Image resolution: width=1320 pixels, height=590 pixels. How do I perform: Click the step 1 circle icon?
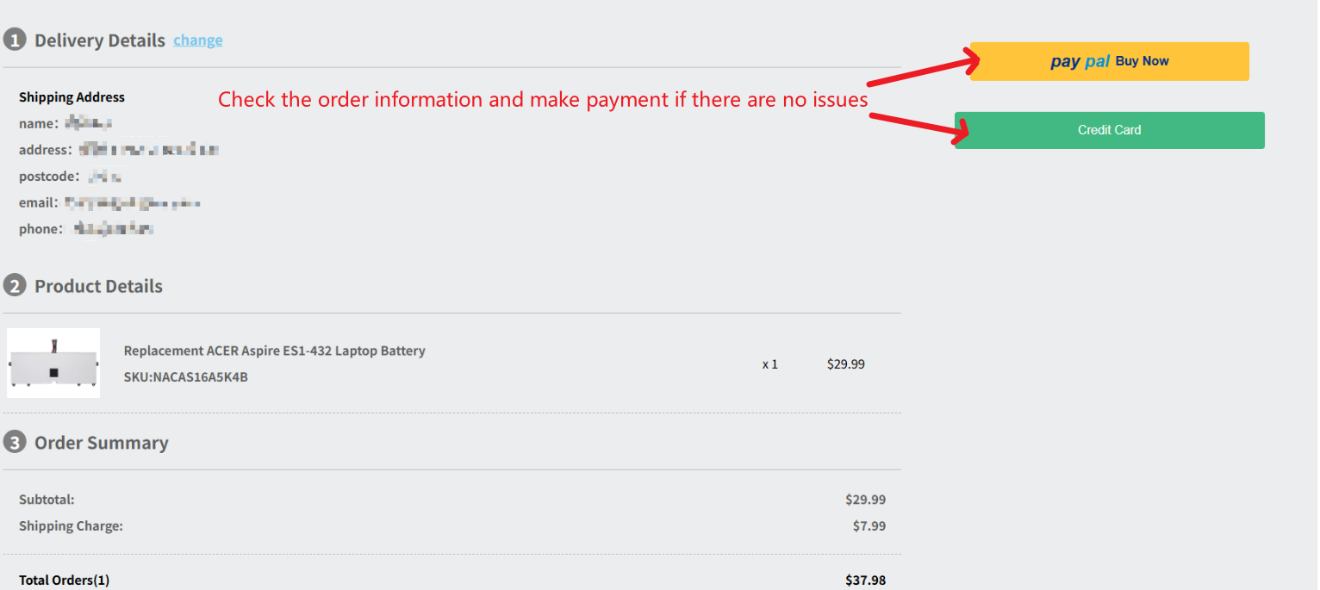(15, 40)
